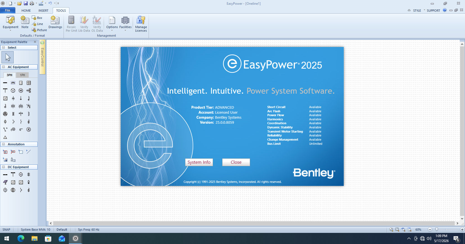
Task: Pick the relay (R) symbol in AC palette
Action: point(28,130)
